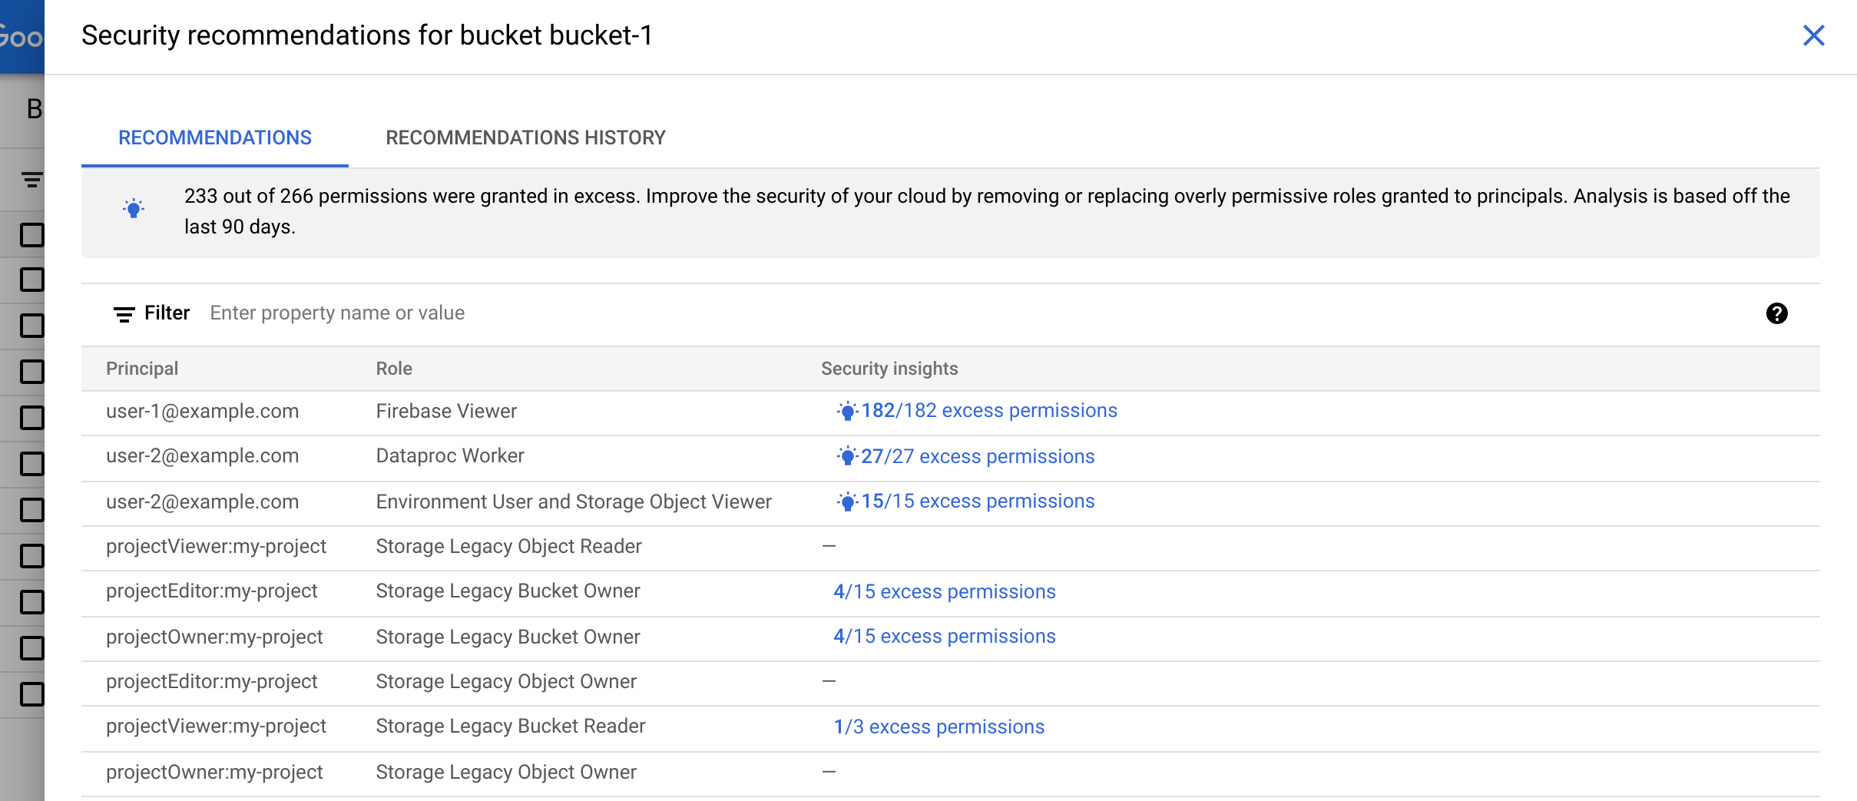Check the first row checkbox in the sidebar

[31, 234]
